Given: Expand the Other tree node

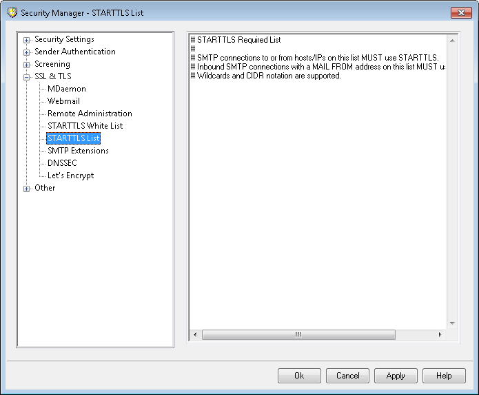Looking at the screenshot, I should 27,189.
